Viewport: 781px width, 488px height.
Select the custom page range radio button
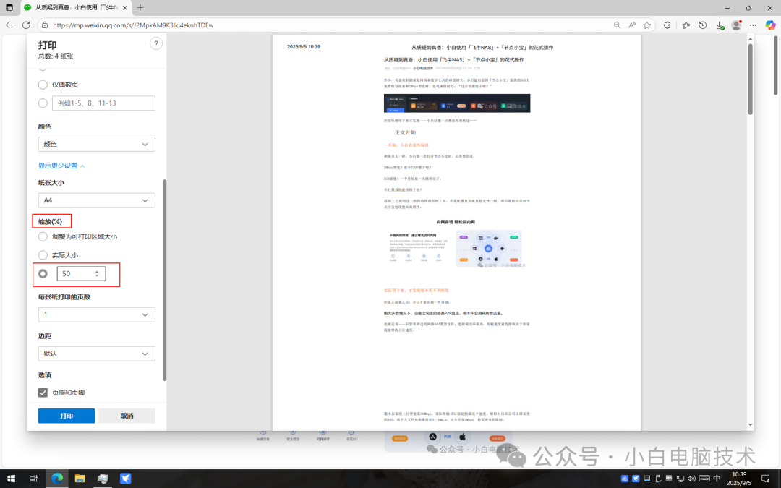(43, 103)
